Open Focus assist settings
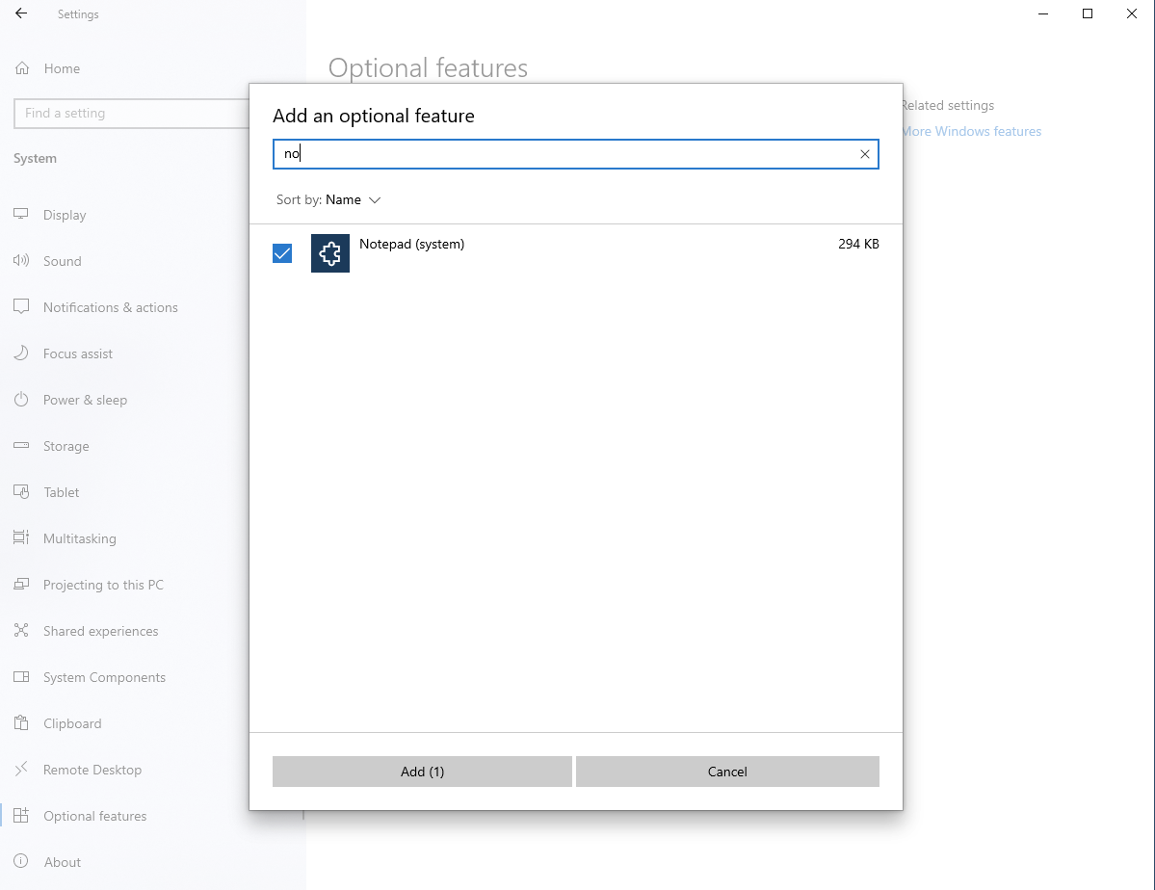Image resolution: width=1155 pixels, height=890 pixels. click(78, 353)
